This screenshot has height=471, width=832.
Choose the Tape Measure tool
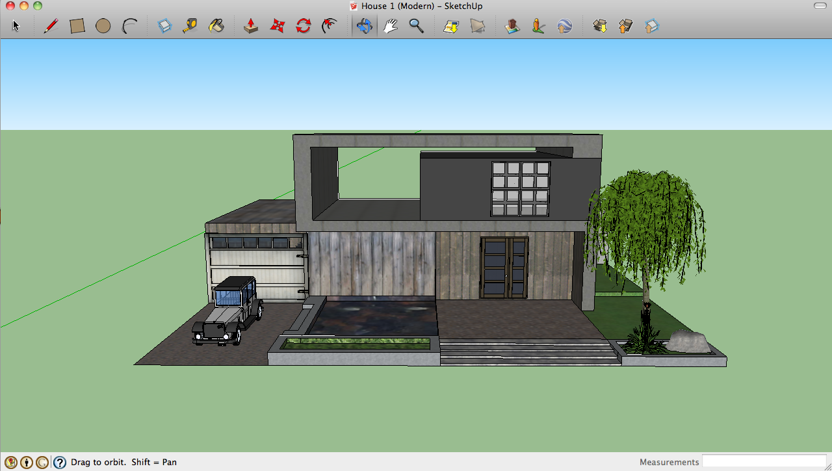coord(190,26)
